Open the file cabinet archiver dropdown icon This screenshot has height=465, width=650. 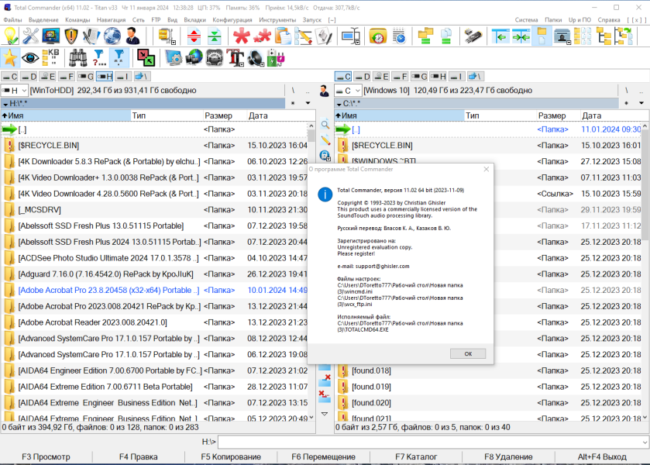coord(167,36)
